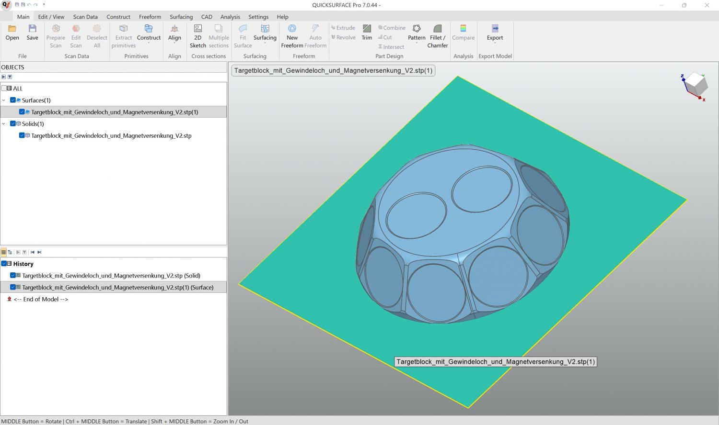719x425 pixels.
Task: Collapse the Surfaces(1) tree node
Action: [4, 101]
